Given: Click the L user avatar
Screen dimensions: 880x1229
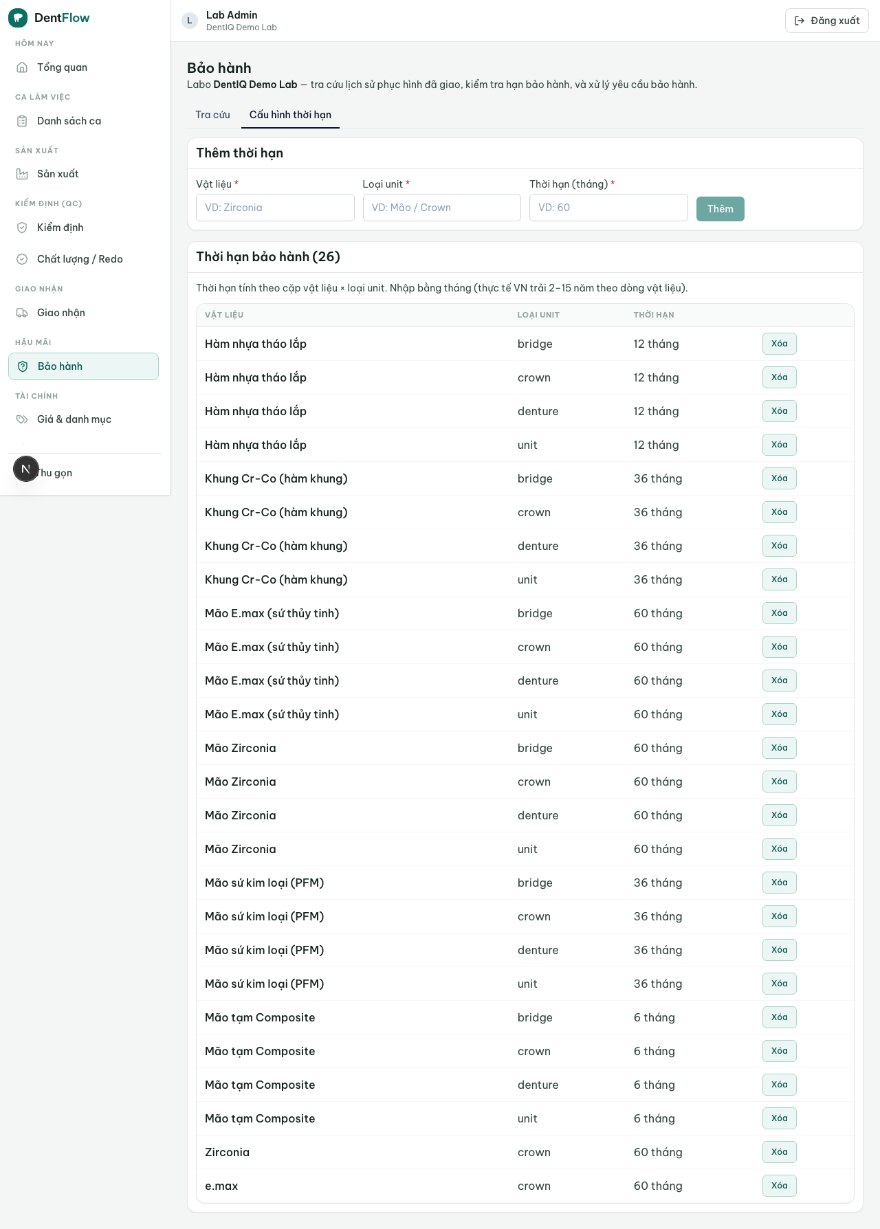Looking at the screenshot, I should tap(190, 21).
